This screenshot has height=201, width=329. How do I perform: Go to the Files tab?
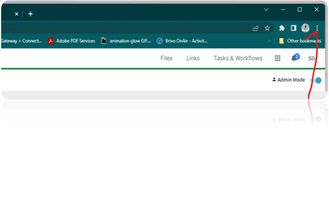tap(166, 58)
